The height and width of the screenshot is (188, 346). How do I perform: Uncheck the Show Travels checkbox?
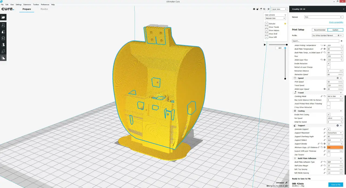(x=267, y=27)
